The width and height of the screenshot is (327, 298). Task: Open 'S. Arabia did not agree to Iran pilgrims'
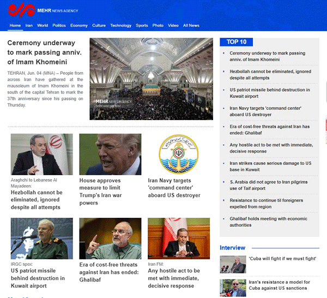[268, 185]
